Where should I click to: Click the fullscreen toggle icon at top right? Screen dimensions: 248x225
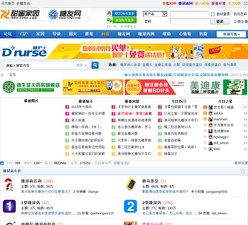pos(246,3)
